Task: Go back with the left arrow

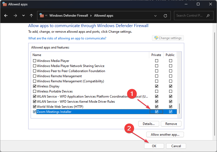Action: pos(6,16)
